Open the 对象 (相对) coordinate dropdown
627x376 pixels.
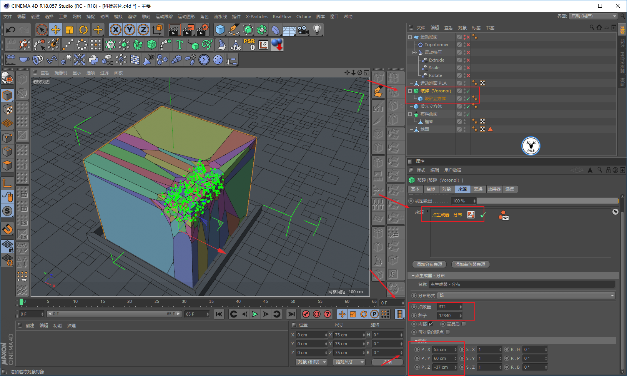tap(311, 362)
